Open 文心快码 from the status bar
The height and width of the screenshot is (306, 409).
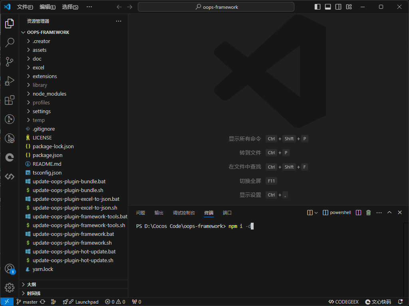[x=378, y=302]
